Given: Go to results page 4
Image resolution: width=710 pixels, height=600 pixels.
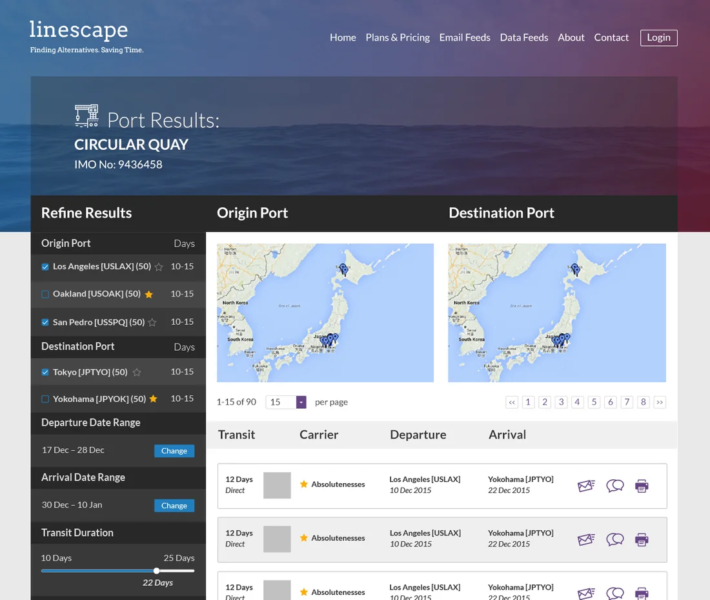Looking at the screenshot, I should click(577, 402).
